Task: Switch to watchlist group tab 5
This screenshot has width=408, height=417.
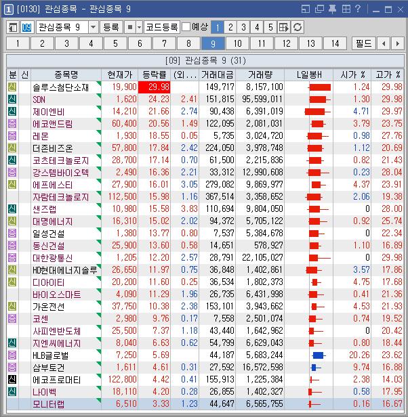Action: coord(115,43)
